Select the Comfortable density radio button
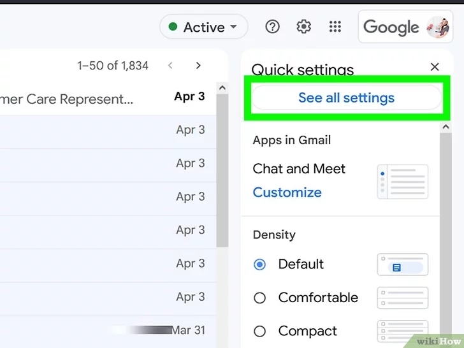This screenshot has width=464, height=348. click(259, 298)
